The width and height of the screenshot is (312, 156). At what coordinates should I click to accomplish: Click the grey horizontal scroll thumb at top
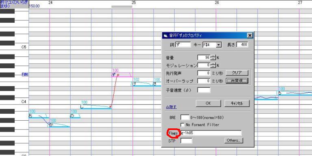click(122, 6)
